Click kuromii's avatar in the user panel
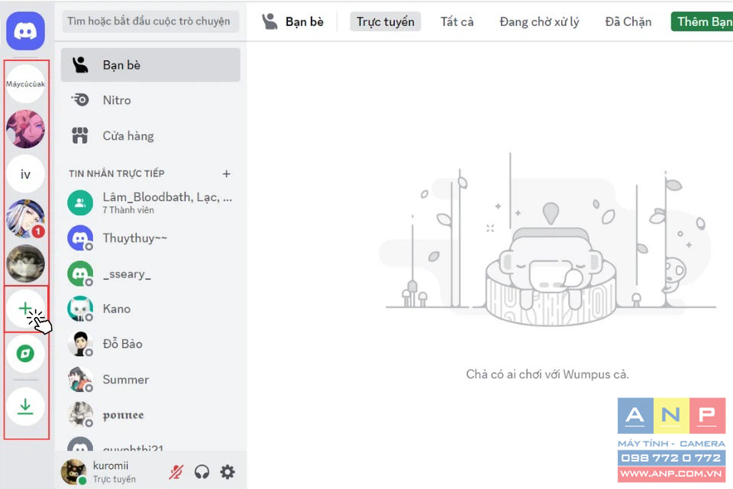This screenshot has width=733, height=489. 74,471
